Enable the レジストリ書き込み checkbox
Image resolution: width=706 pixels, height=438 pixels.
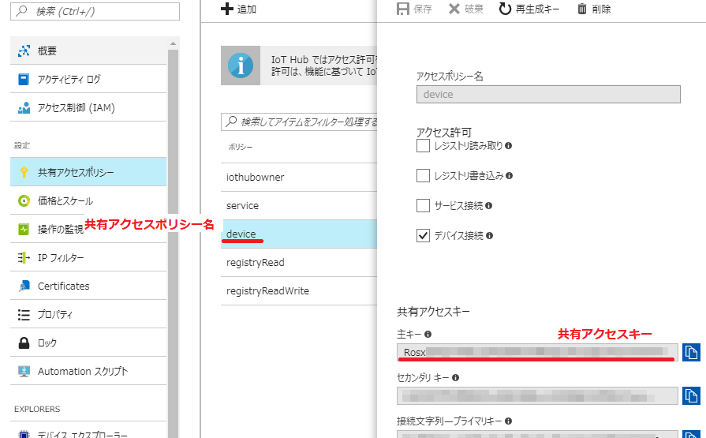[x=423, y=176]
